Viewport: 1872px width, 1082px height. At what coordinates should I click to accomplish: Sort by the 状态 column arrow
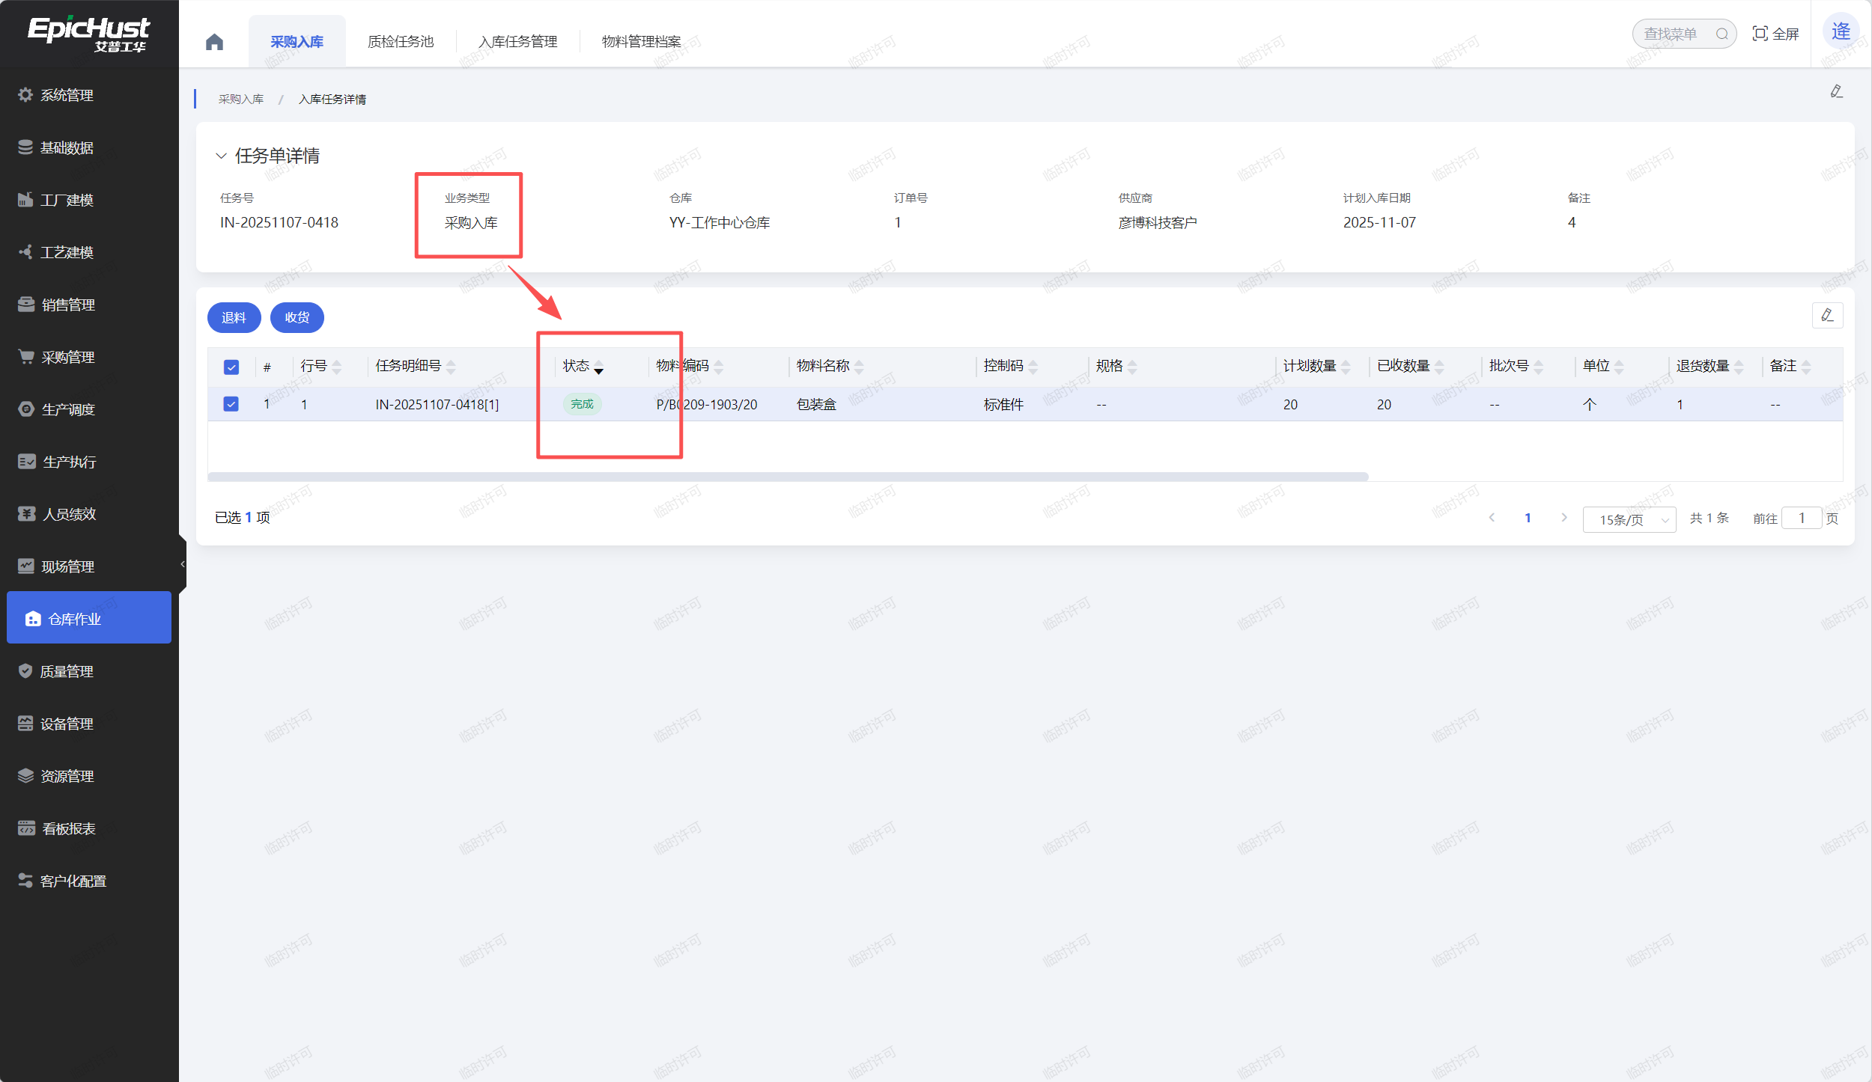tap(598, 367)
